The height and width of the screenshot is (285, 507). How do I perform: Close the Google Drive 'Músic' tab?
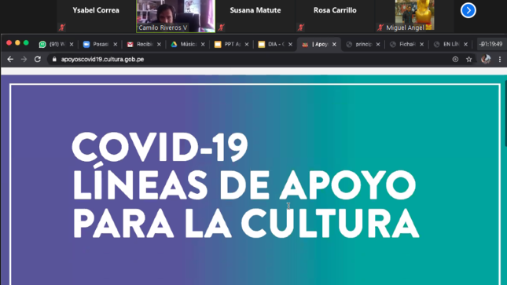203,44
